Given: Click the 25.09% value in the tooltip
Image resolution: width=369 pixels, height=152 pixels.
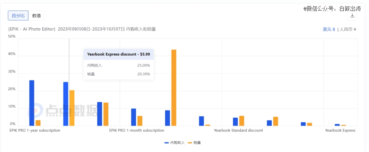Looking at the screenshot, I should coord(144,65).
